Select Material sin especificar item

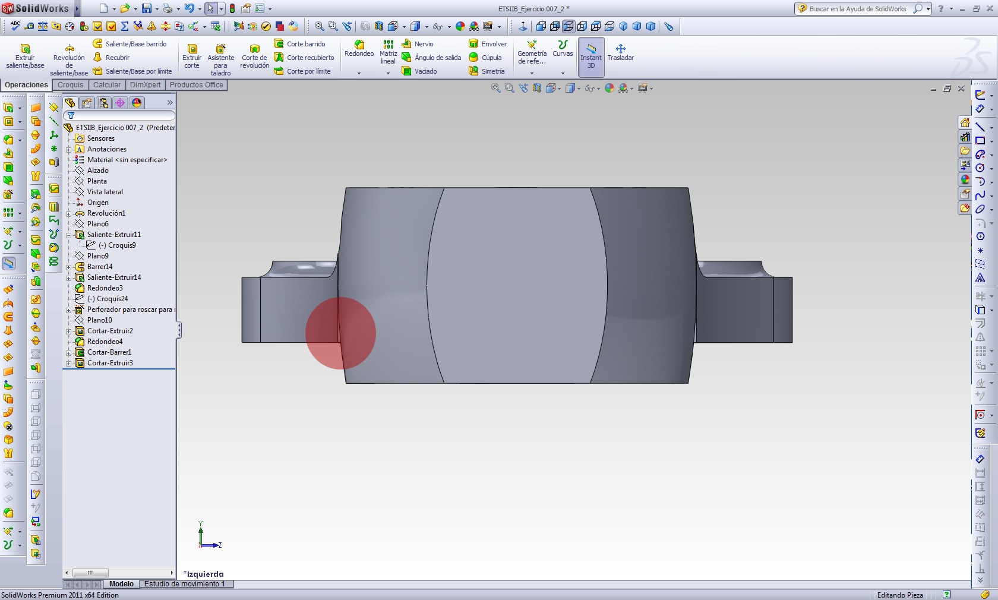121,160
